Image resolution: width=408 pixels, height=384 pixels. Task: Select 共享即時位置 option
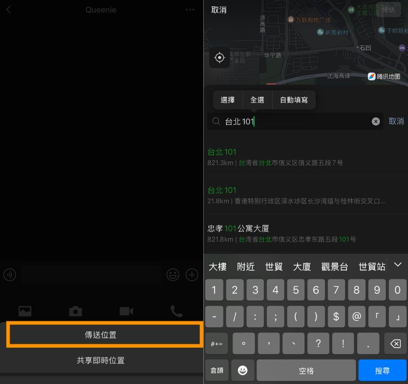pyautogui.click(x=101, y=361)
